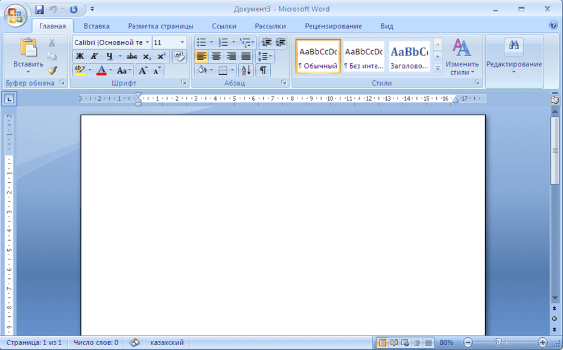Viewport: 563px width, 350px height.
Task: Open the Calibri font name dropdown
Action: click(147, 42)
